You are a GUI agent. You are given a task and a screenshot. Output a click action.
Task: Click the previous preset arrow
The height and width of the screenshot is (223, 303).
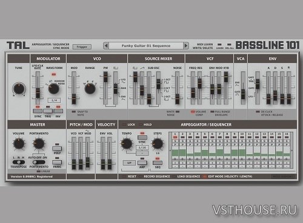click(x=106, y=46)
